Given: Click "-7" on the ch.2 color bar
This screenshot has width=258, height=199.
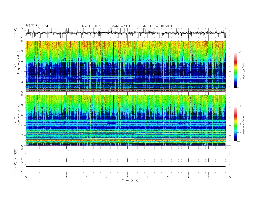Looking at the screenshot, I should [240, 141].
